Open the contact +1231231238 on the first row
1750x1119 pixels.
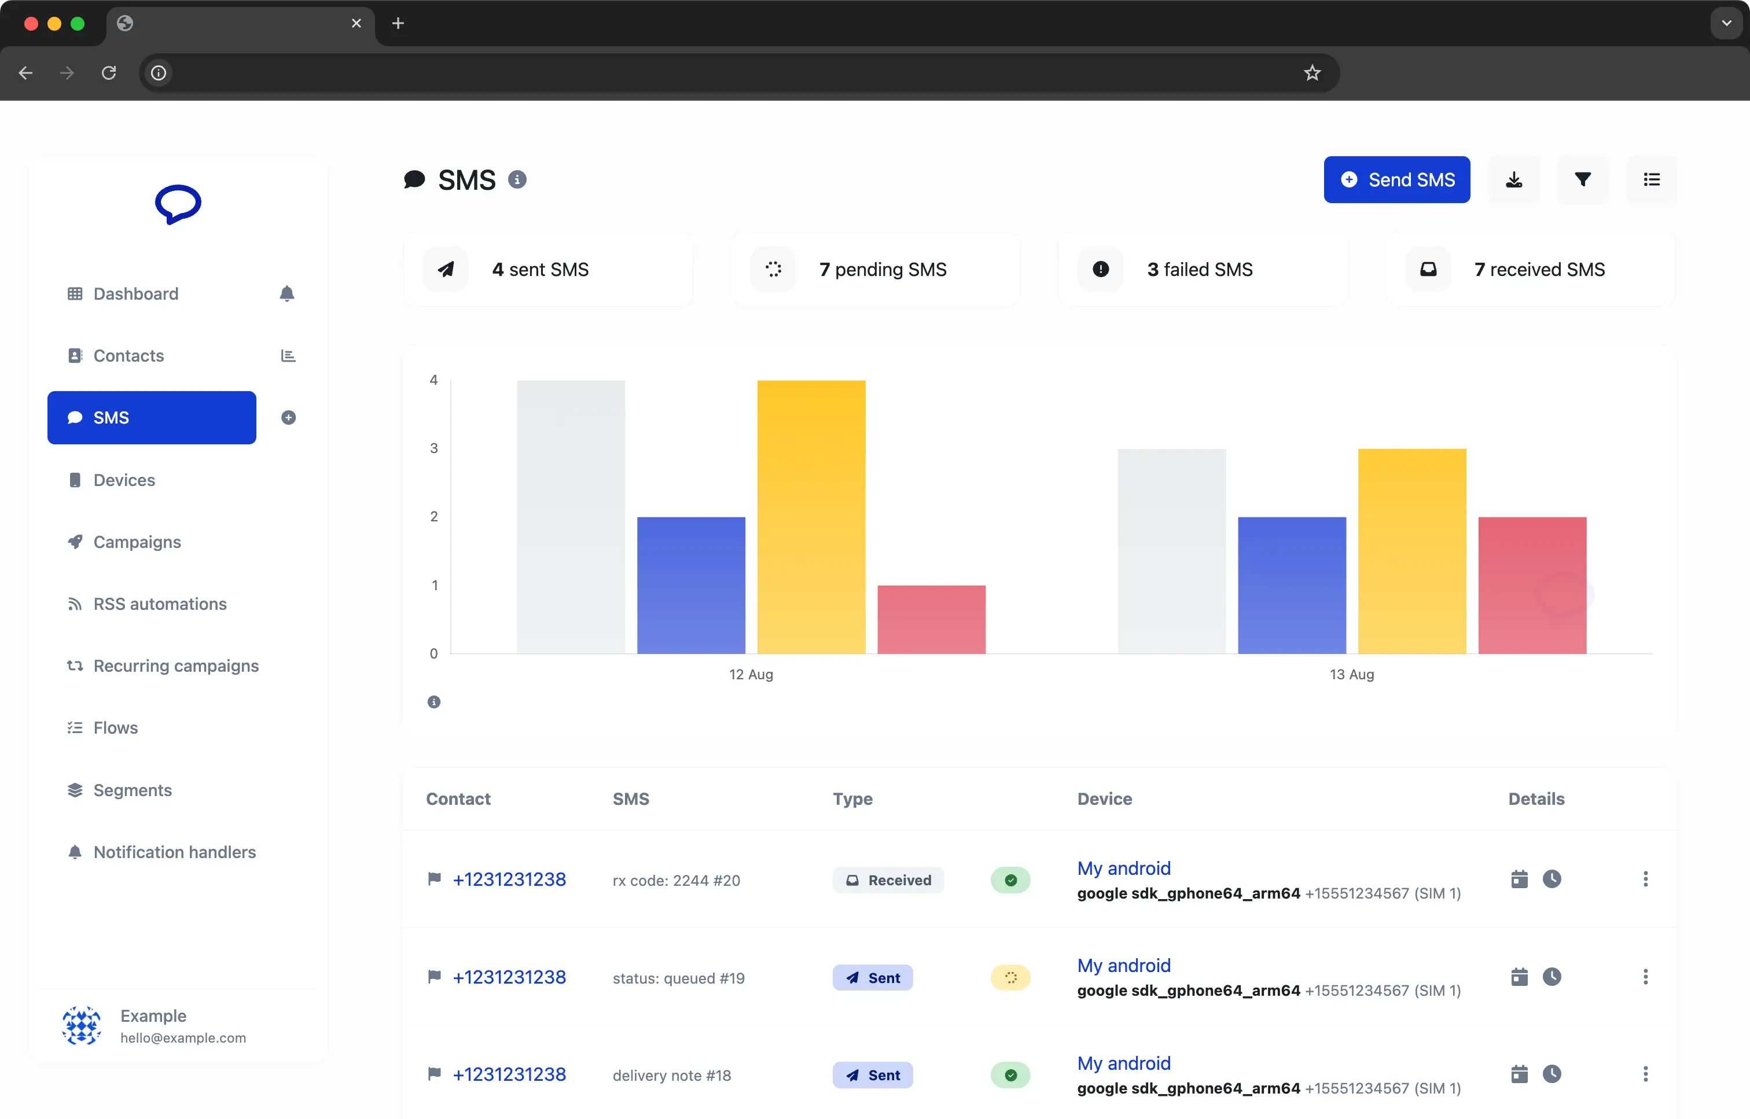[509, 879]
